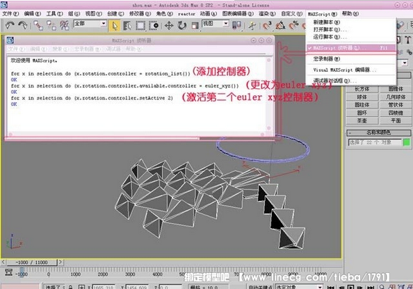Open reference coordinate system dropdown 视图

click(216, 24)
